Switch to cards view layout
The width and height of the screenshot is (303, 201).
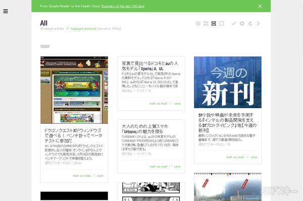tap(214, 24)
